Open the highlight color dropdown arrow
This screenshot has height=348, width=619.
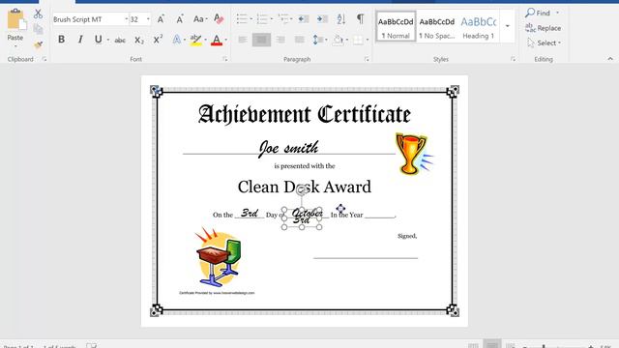pyautogui.click(x=205, y=40)
